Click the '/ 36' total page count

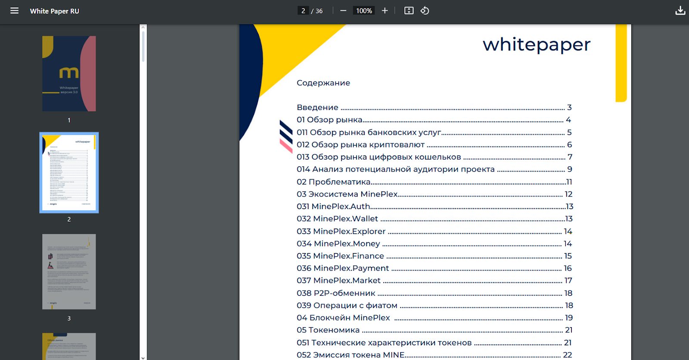tap(317, 11)
